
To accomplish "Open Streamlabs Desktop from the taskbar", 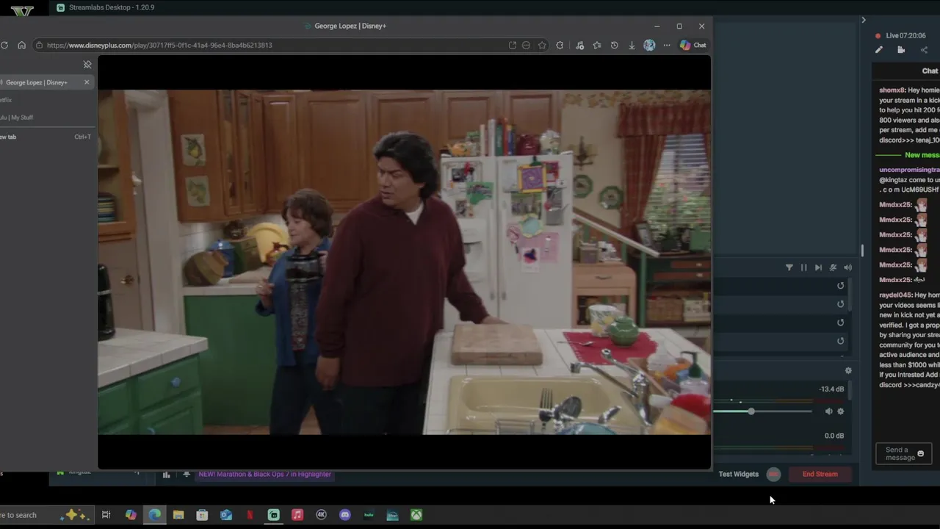I will (x=273, y=515).
